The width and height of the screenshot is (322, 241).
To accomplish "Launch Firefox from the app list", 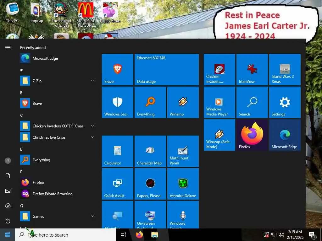I will [58, 182].
